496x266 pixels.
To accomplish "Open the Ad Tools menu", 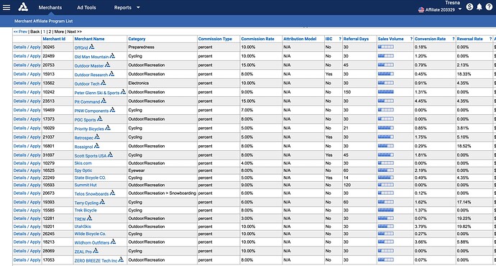I will [86, 8].
